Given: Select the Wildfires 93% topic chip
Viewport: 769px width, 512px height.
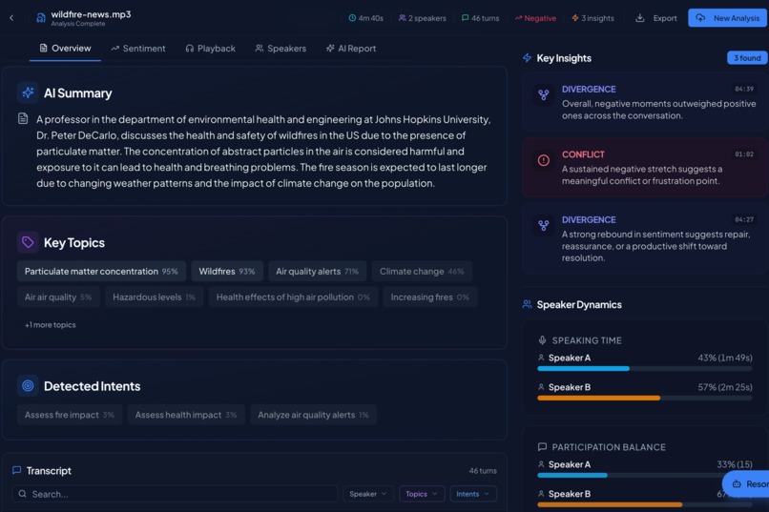Looking at the screenshot, I should click(x=227, y=271).
